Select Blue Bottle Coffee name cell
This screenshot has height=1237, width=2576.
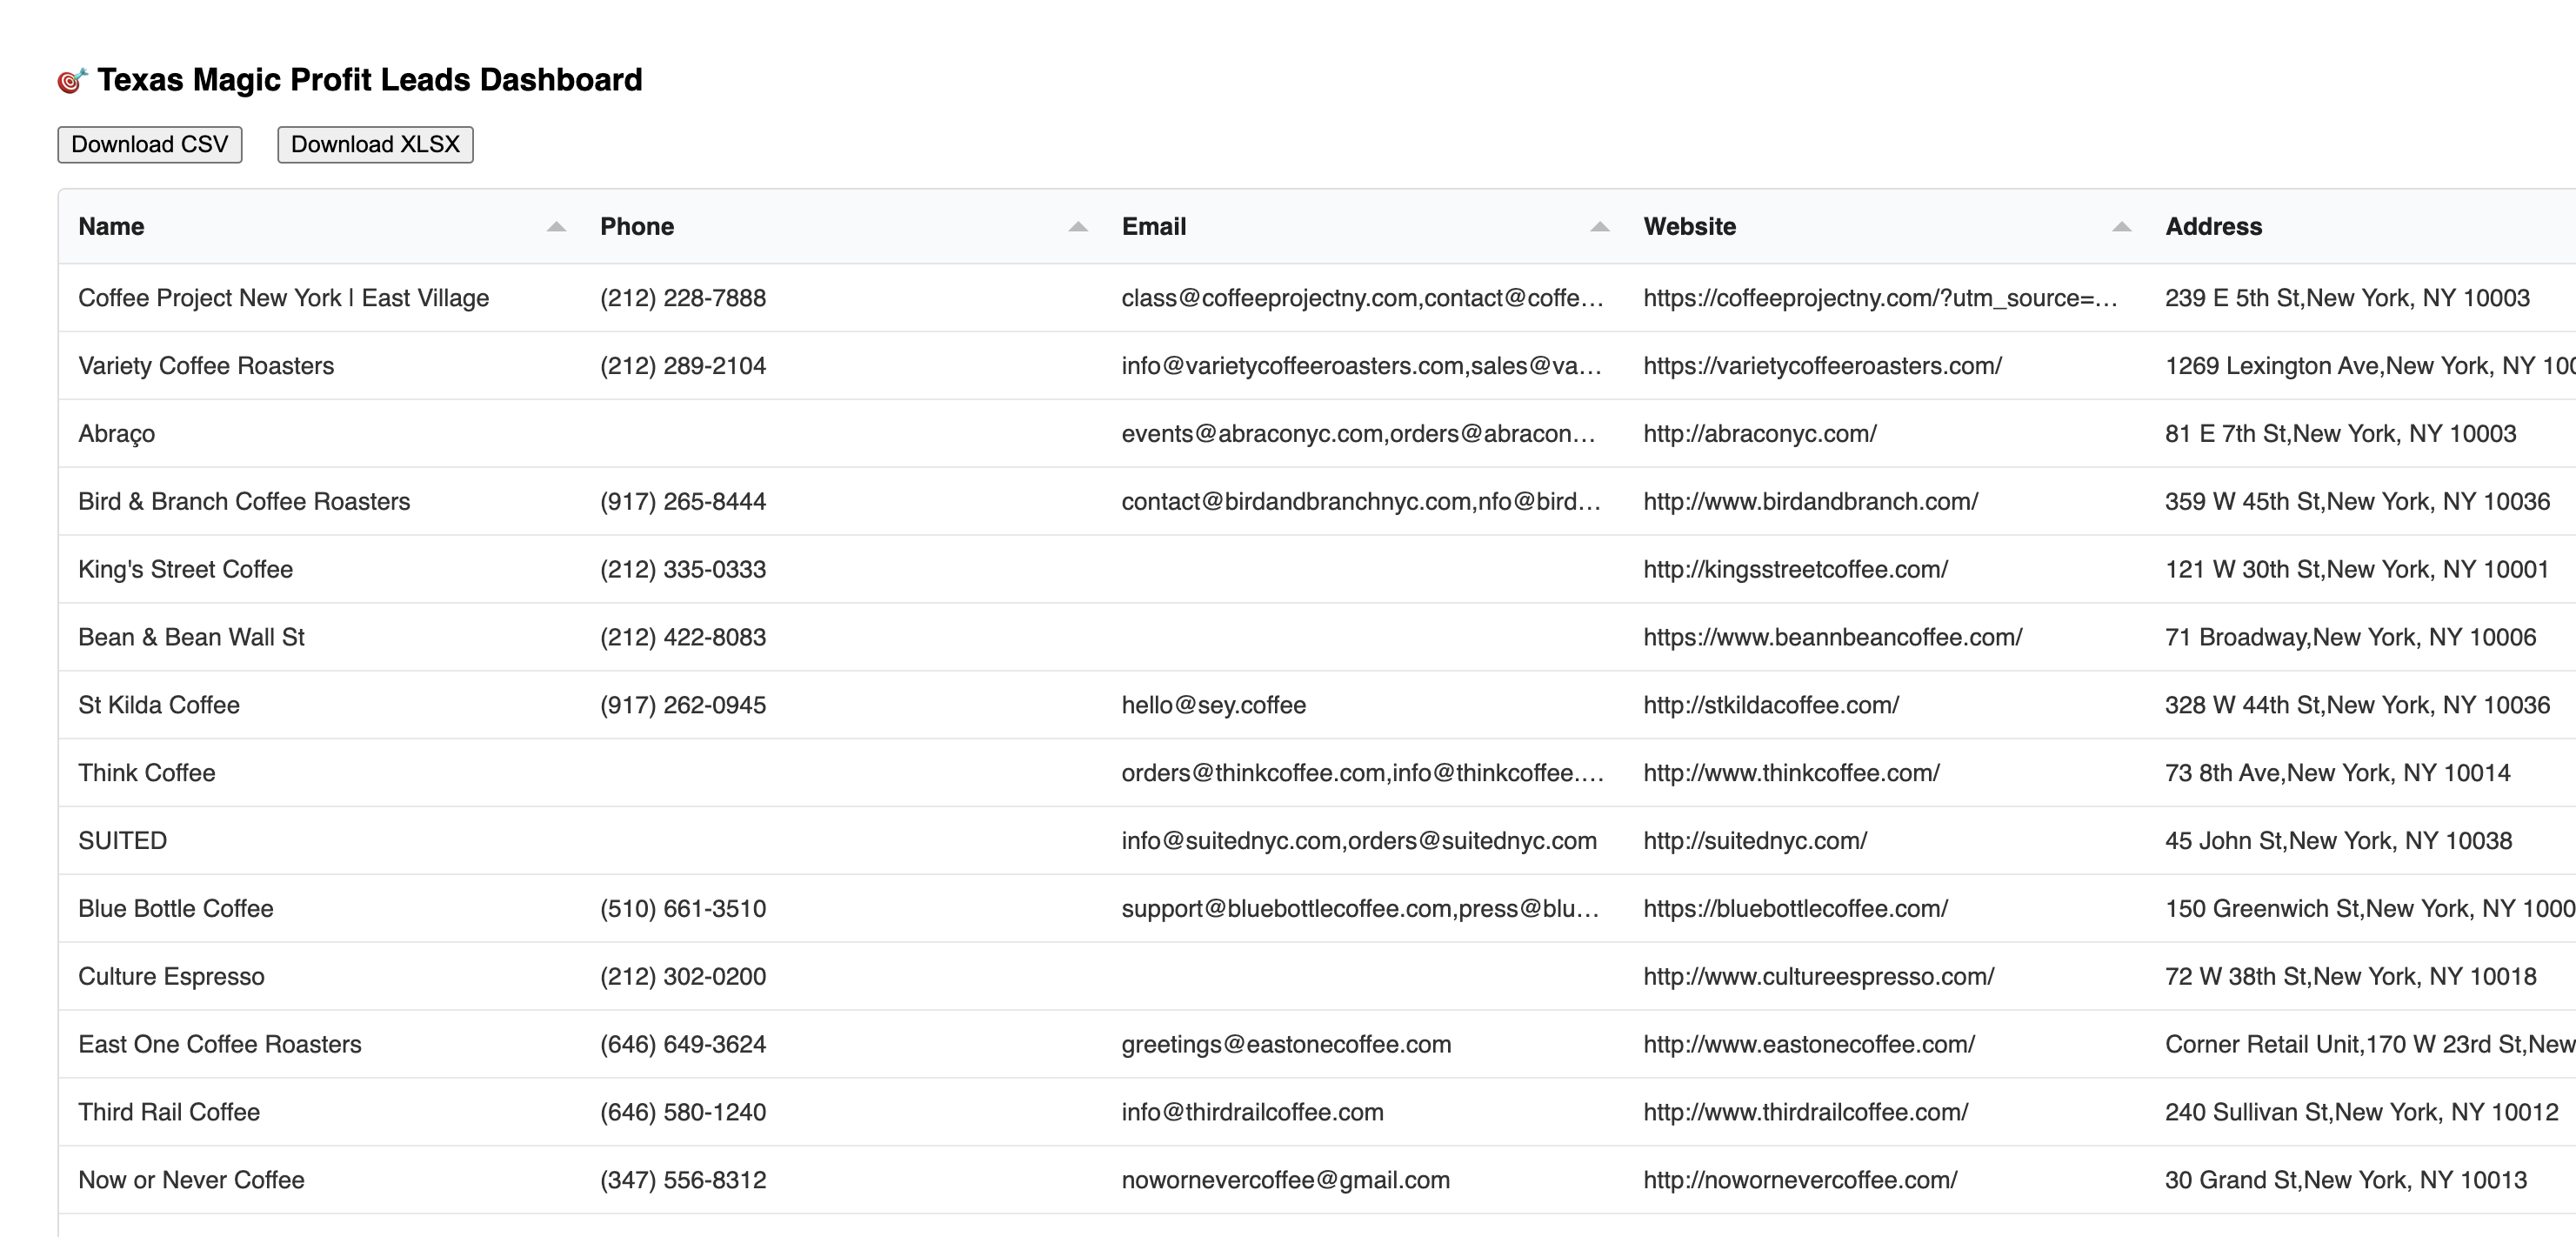[319, 909]
